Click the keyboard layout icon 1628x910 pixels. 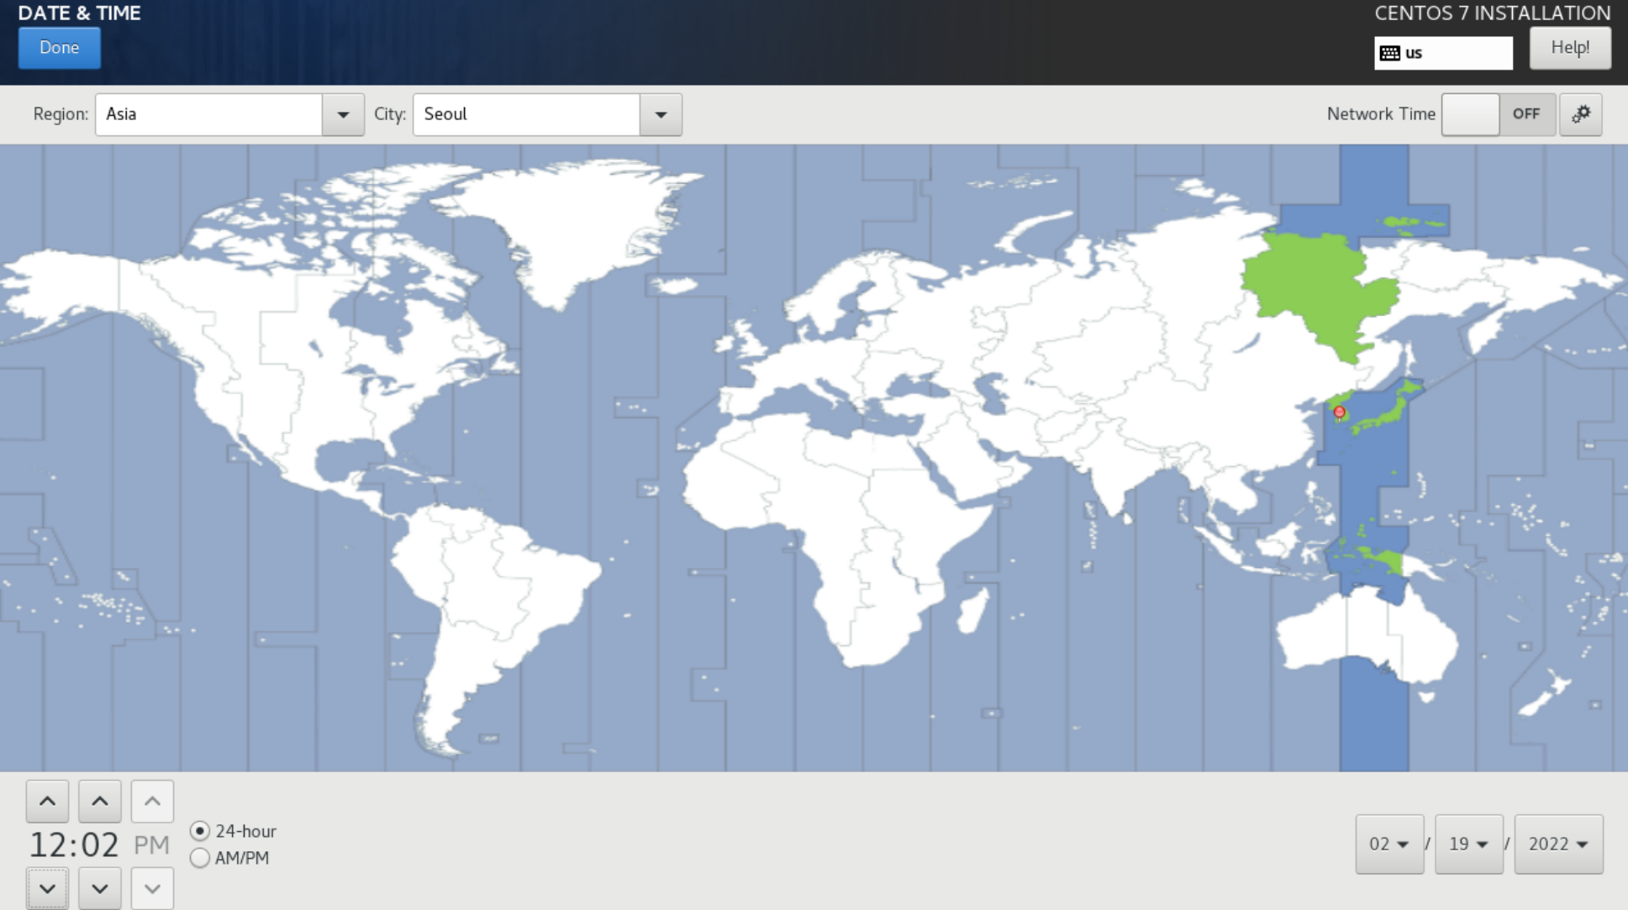[1390, 53]
